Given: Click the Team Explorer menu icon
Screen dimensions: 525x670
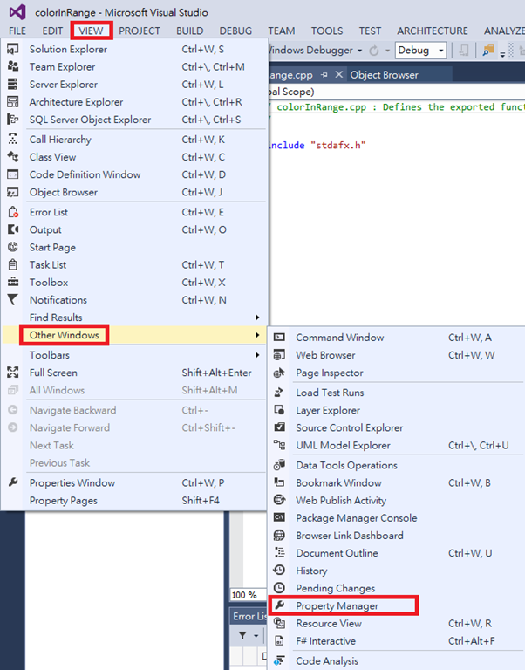Looking at the screenshot, I should pos(13,66).
